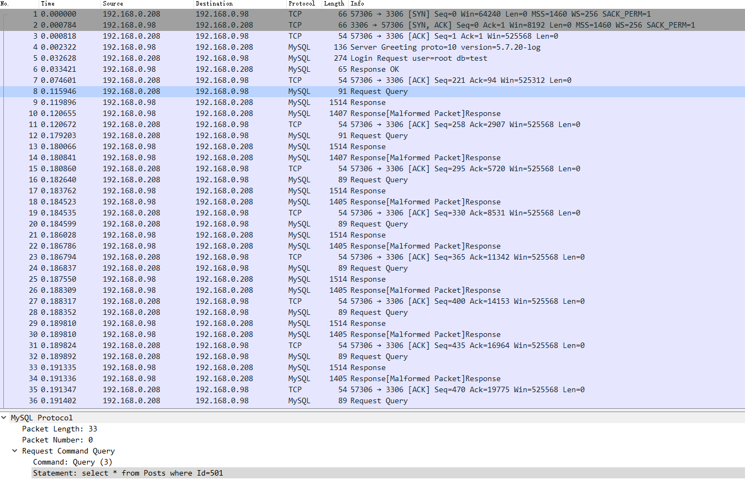
Task: Select packet 12 Request Query at 0.179203
Action: tap(372, 135)
